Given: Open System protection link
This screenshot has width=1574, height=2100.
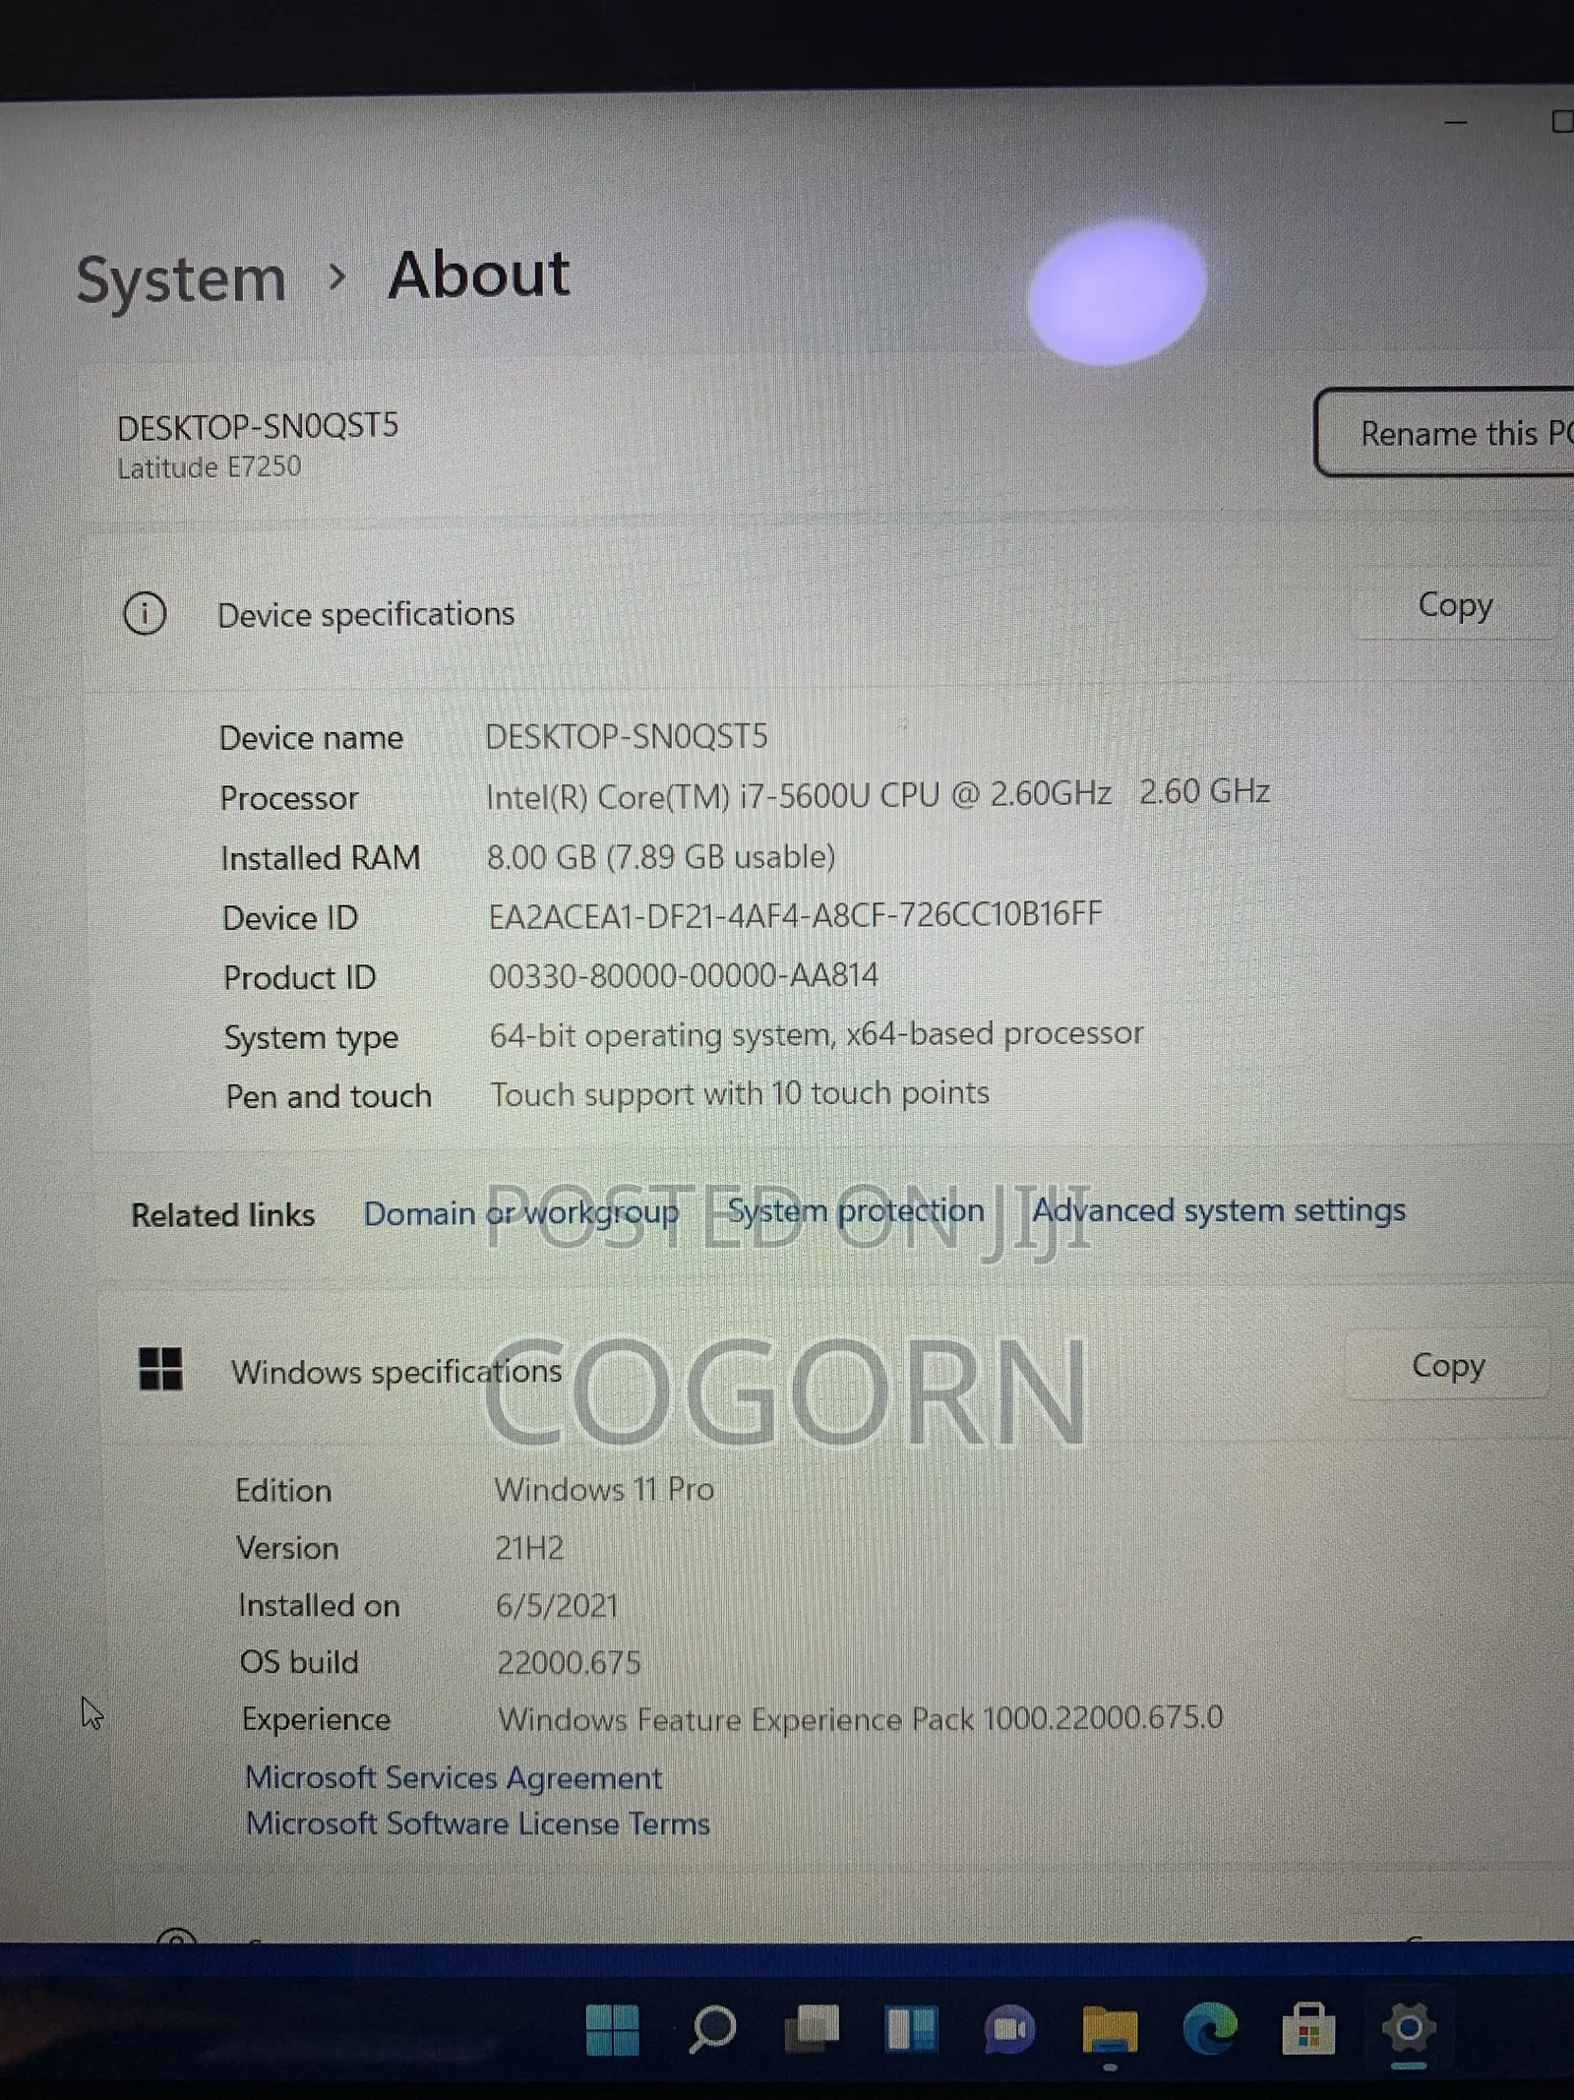Looking at the screenshot, I should tap(856, 1210).
